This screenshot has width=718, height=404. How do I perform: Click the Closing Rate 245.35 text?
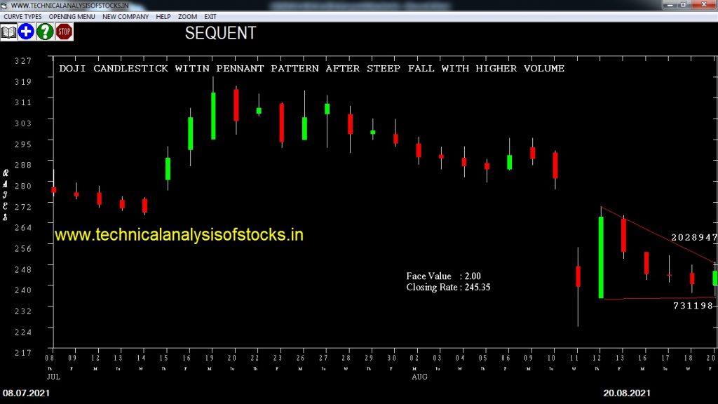click(x=448, y=287)
